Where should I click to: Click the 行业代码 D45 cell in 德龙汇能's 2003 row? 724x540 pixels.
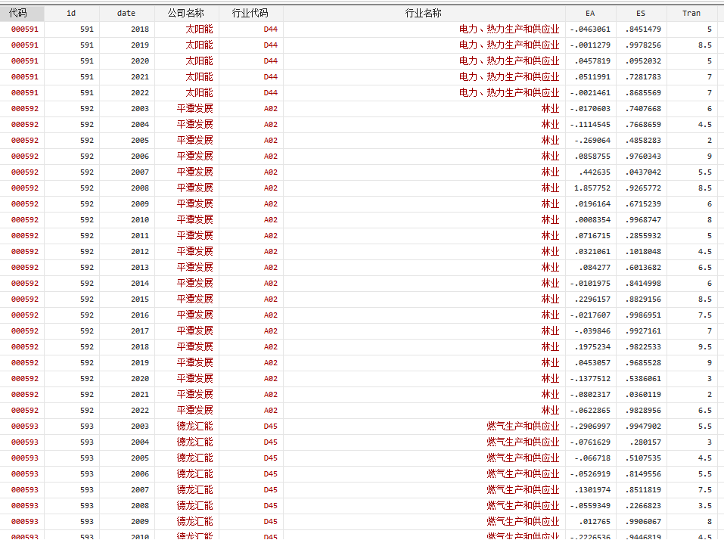pyautogui.click(x=270, y=426)
